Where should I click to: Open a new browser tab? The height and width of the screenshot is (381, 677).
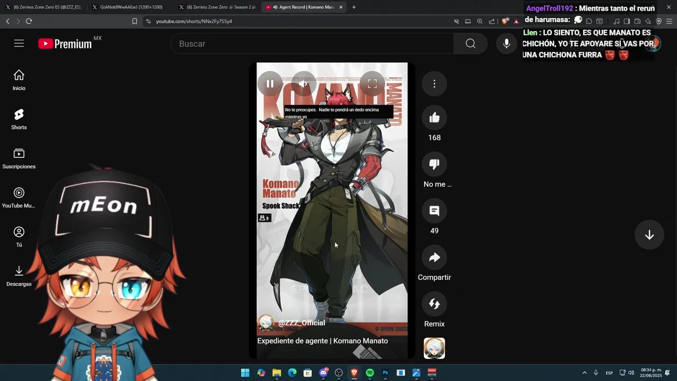tap(354, 7)
